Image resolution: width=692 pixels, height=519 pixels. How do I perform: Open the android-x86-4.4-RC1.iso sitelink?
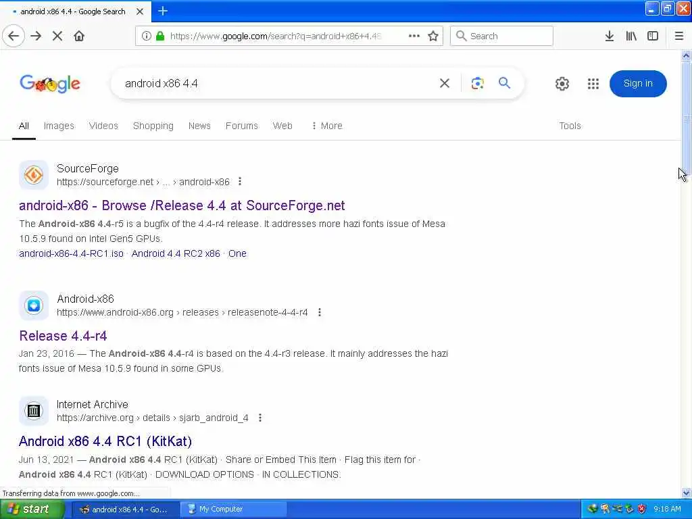71,253
